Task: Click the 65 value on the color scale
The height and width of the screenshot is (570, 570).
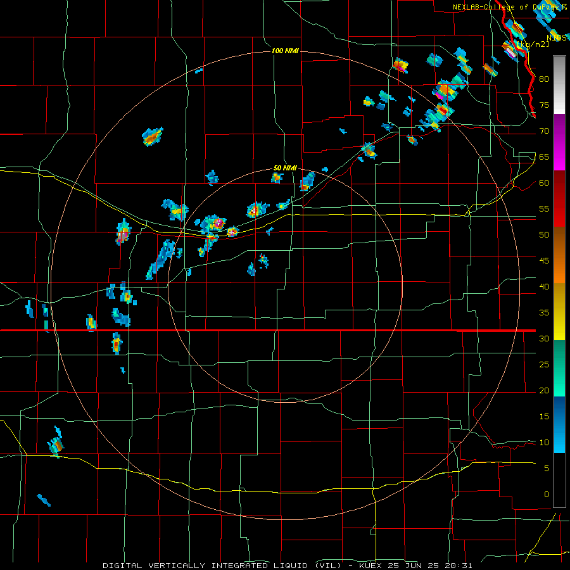Action: click(544, 156)
